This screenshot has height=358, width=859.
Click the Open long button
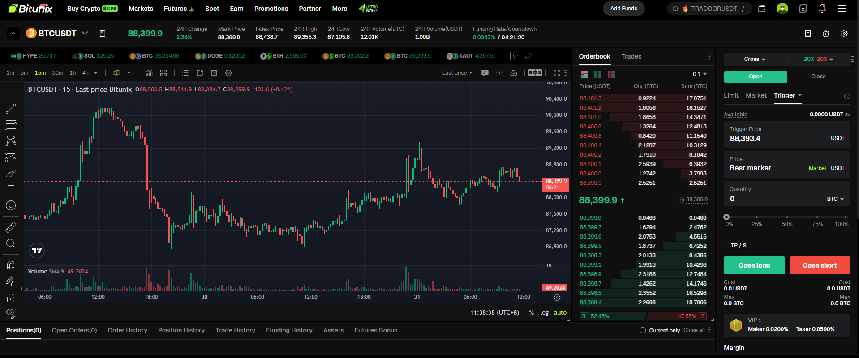tap(754, 265)
